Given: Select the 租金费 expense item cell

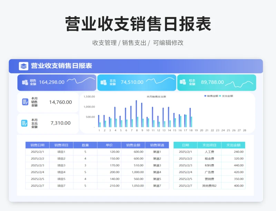Looking at the screenshot, I should click(209, 159).
